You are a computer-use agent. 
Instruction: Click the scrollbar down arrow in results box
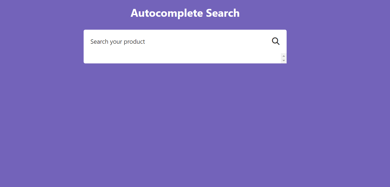284,61
